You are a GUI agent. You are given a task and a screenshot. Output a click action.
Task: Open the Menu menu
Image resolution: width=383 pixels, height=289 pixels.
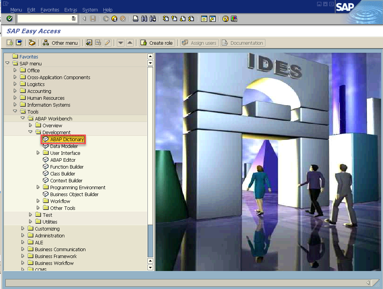tap(16, 10)
